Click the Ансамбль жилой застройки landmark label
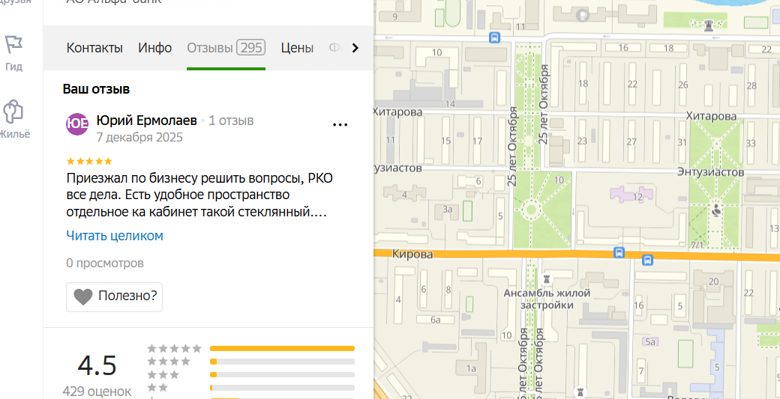This screenshot has height=399, width=780. click(x=547, y=299)
